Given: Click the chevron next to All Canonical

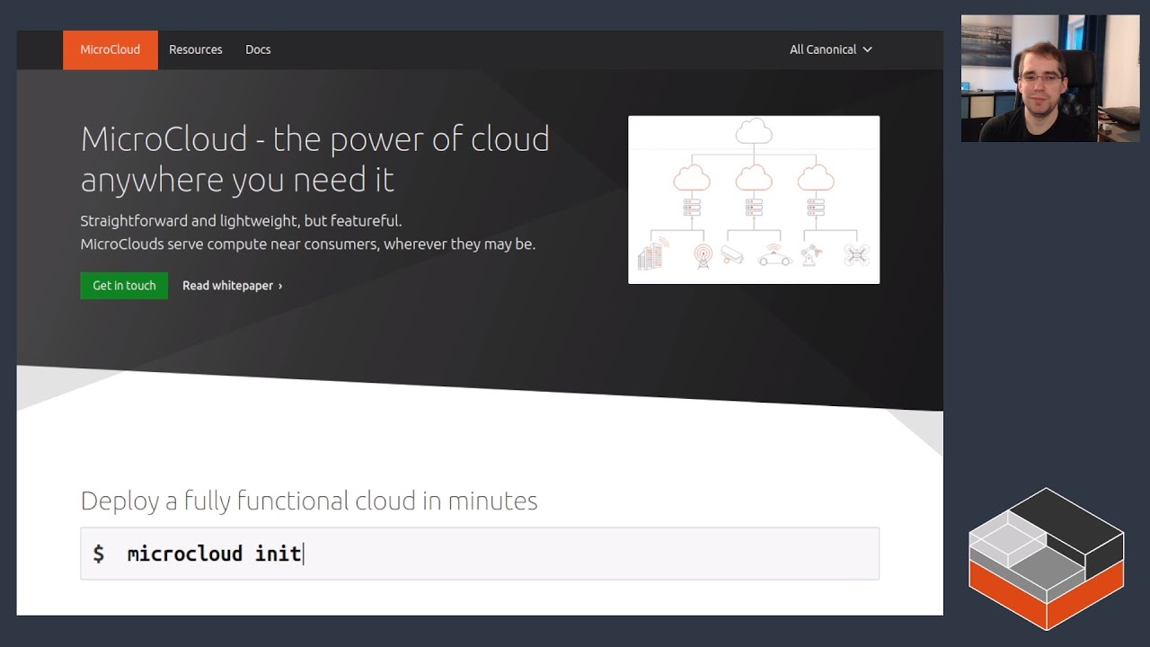Looking at the screenshot, I should (867, 49).
